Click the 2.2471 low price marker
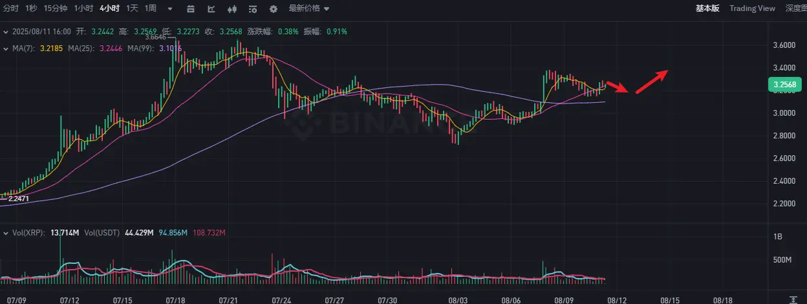The height and width of the screenshot is (304, 807). (19, 199)
